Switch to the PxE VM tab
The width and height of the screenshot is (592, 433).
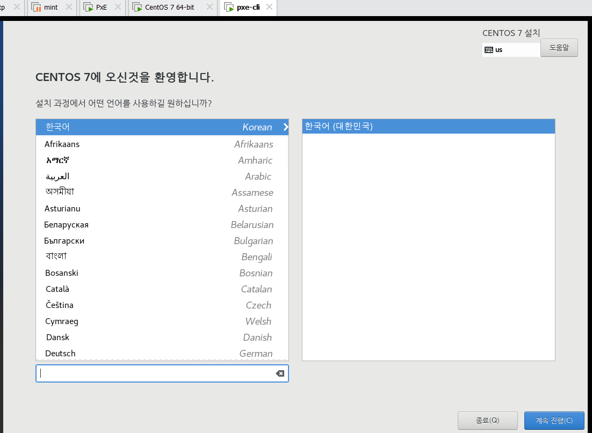tap(102, 8)
